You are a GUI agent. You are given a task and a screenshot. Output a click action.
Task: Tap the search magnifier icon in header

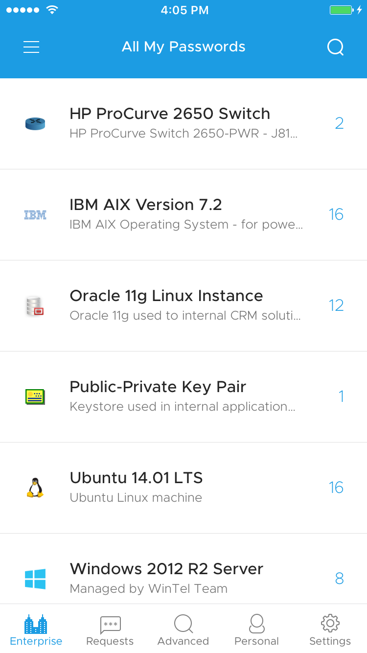[335, 47]
